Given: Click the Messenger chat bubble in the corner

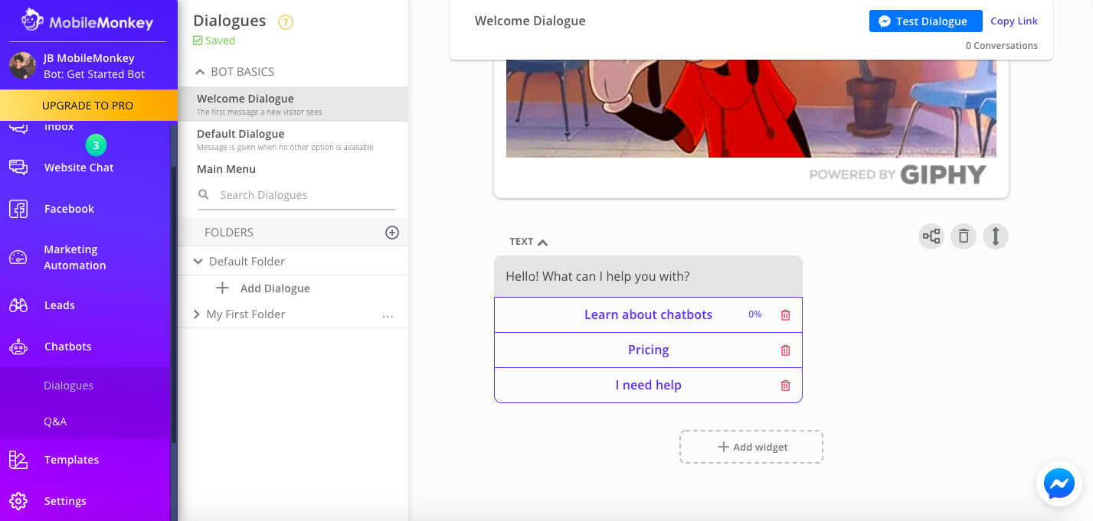Looking at the screenshot, I should [1059, 484].
